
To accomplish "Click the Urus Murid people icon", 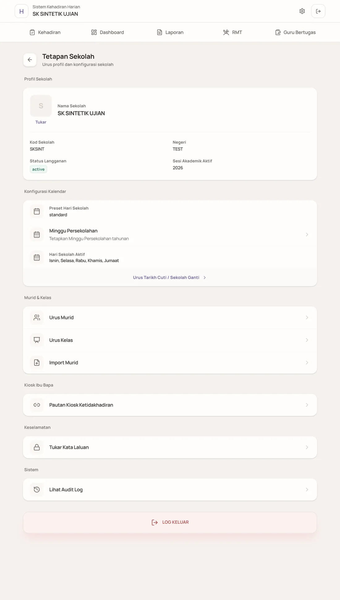I will point(37,317).
